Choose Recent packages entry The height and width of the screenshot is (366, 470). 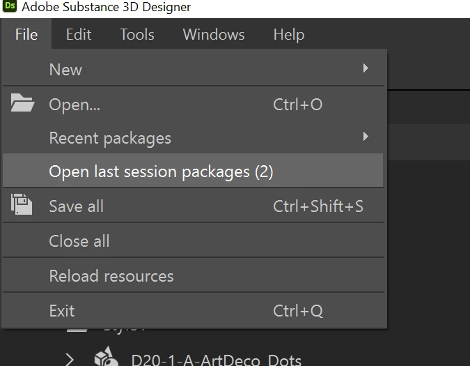(193, 138)
